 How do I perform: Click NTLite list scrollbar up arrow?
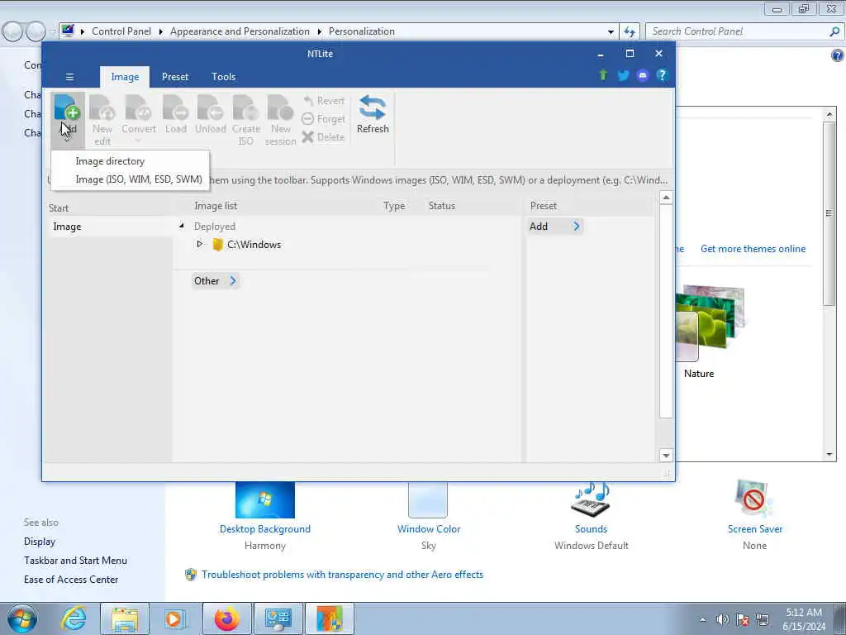pyautogui.click(x=666, y=198)
